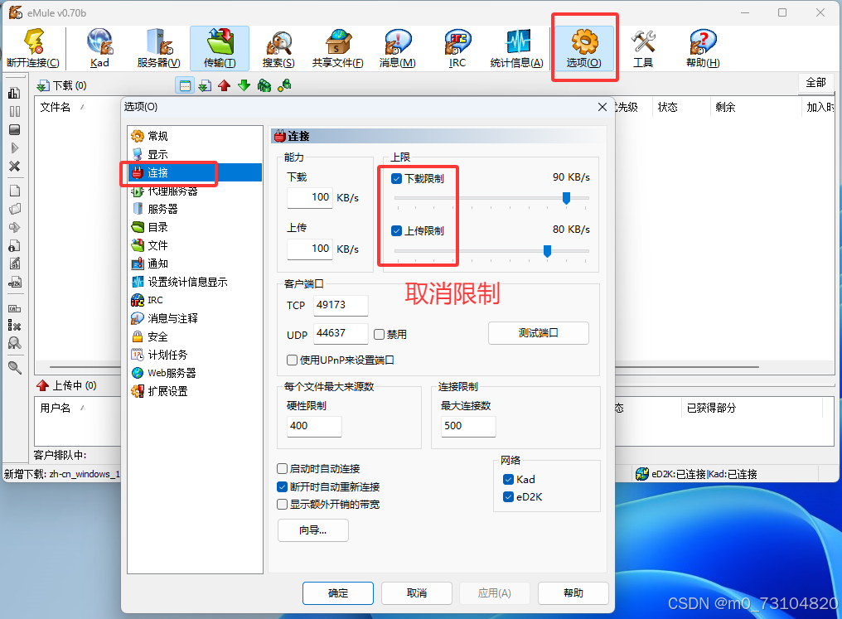Sort by 剩余 column header
The image size is (842, 619).
(725, 108)
